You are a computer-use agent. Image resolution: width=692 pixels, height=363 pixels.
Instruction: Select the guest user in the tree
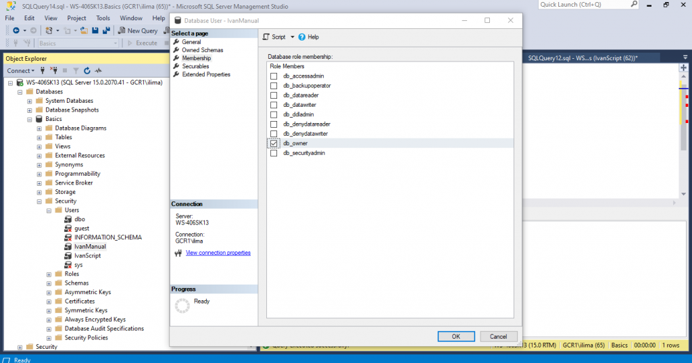point(82,228)
